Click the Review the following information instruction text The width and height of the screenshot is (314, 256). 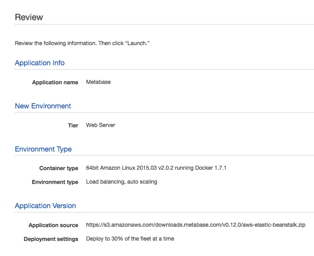click(82, 43)
